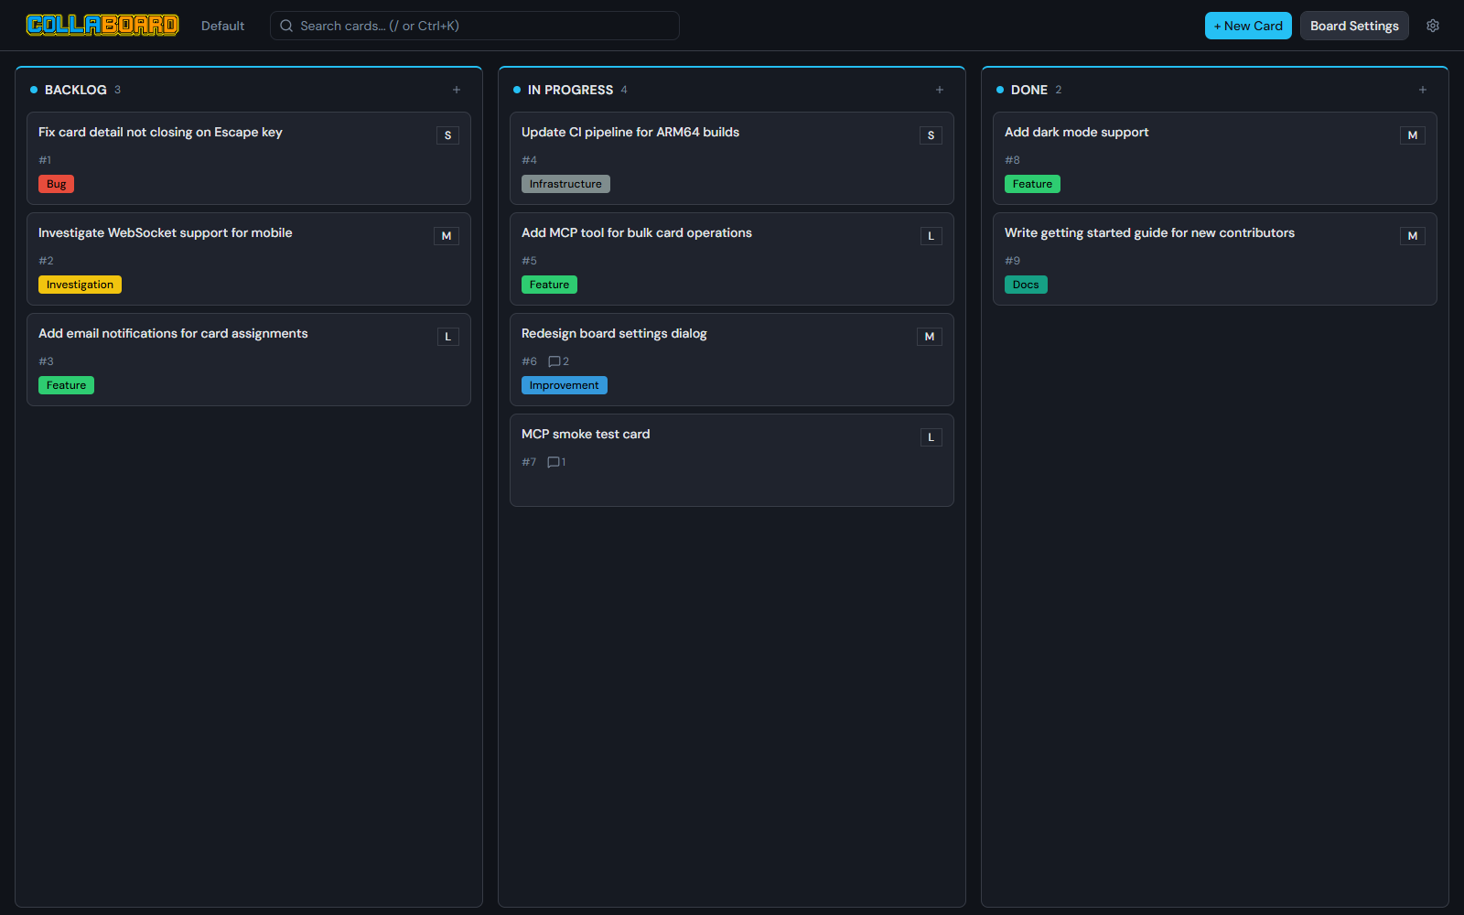
Task: Add a card to the Done column
Action: (x=1423, y=90)
